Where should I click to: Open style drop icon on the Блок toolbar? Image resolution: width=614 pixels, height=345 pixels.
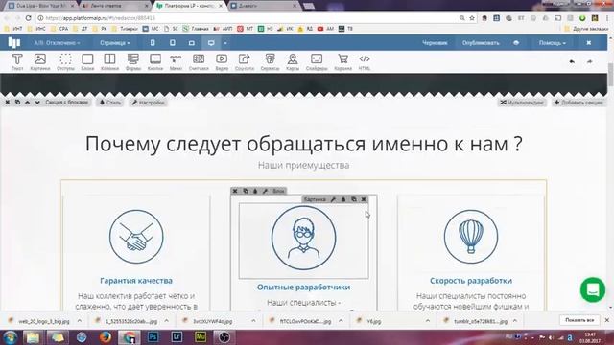click(255, 191)
